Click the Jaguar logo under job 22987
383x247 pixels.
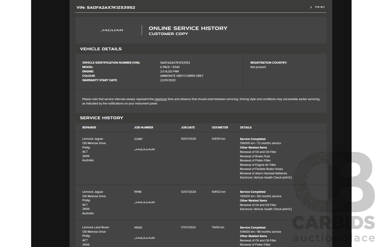tap(144, 149)
